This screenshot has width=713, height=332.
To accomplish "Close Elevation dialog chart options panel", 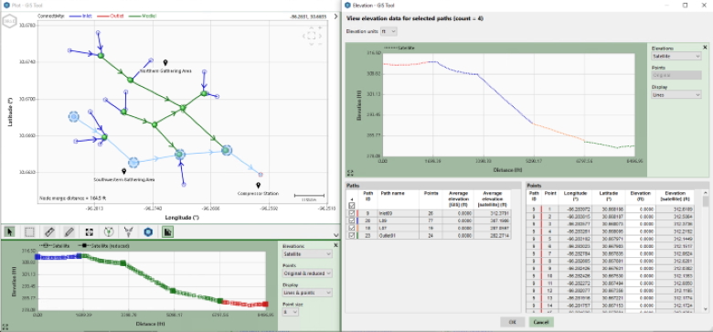I will [x=706, y=47].
